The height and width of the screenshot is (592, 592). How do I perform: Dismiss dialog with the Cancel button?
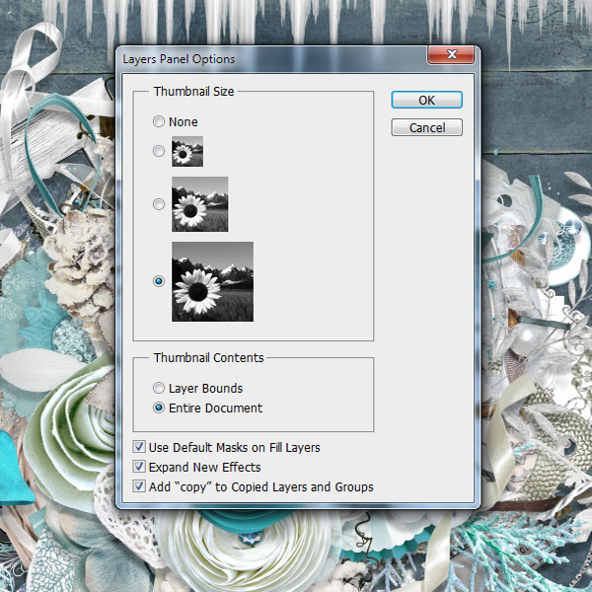(426, 127)
